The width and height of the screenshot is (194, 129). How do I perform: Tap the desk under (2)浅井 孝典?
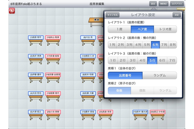point(36,61)
